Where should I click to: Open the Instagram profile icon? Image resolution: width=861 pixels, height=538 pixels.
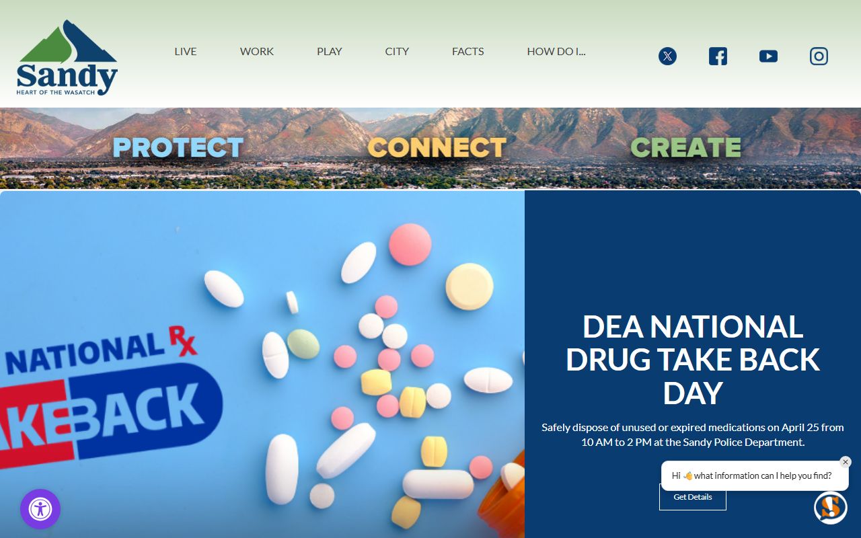pos(819,56)
